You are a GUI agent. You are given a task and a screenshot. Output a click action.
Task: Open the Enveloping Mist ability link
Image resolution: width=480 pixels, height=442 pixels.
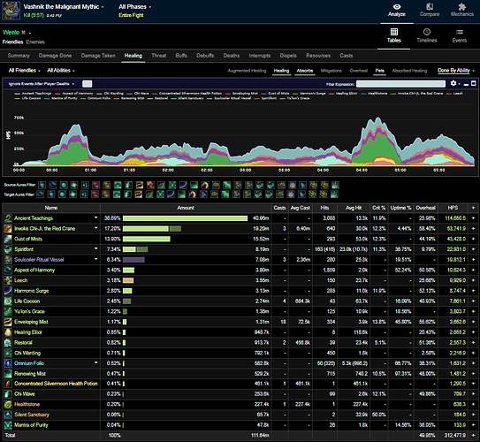point(31,322)
